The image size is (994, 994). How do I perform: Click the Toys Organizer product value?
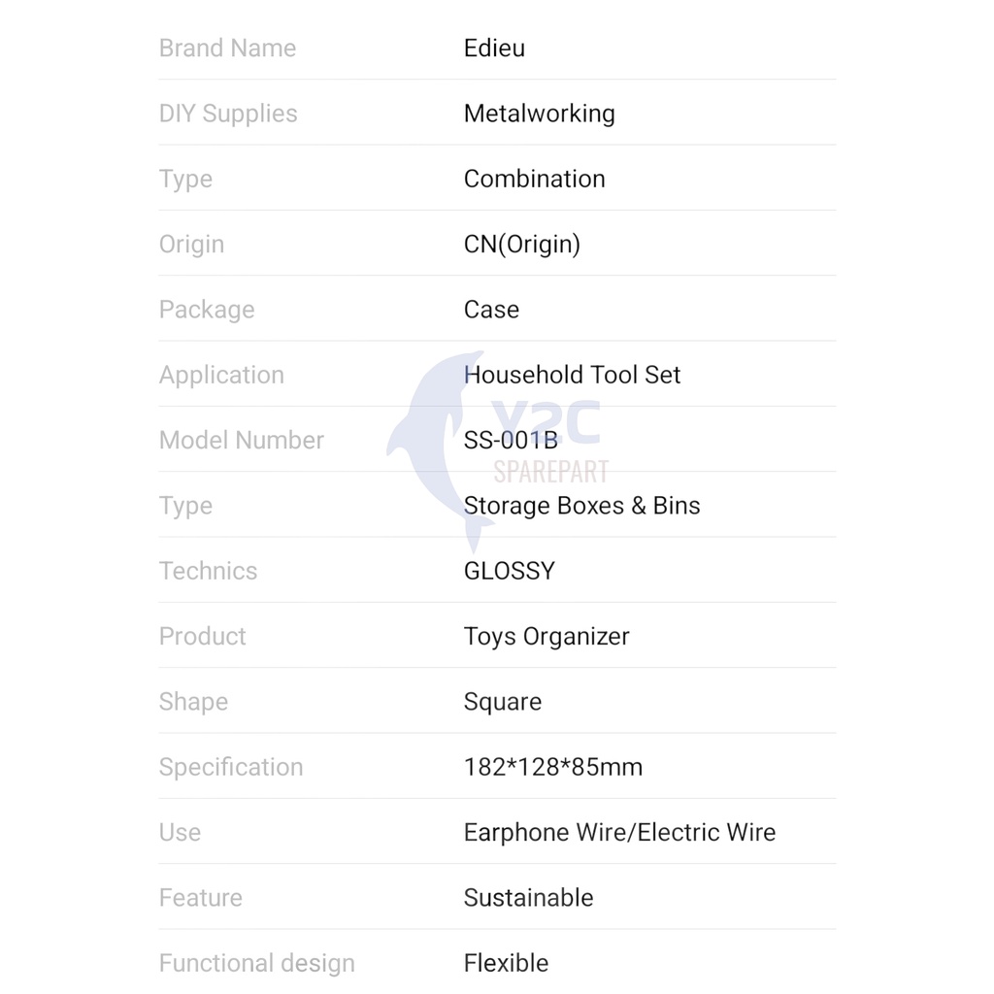547,637
